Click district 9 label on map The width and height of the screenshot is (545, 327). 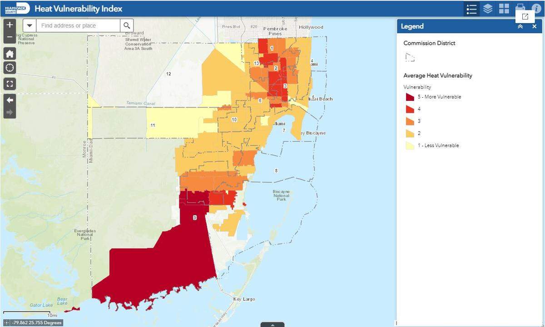(195, 218)
